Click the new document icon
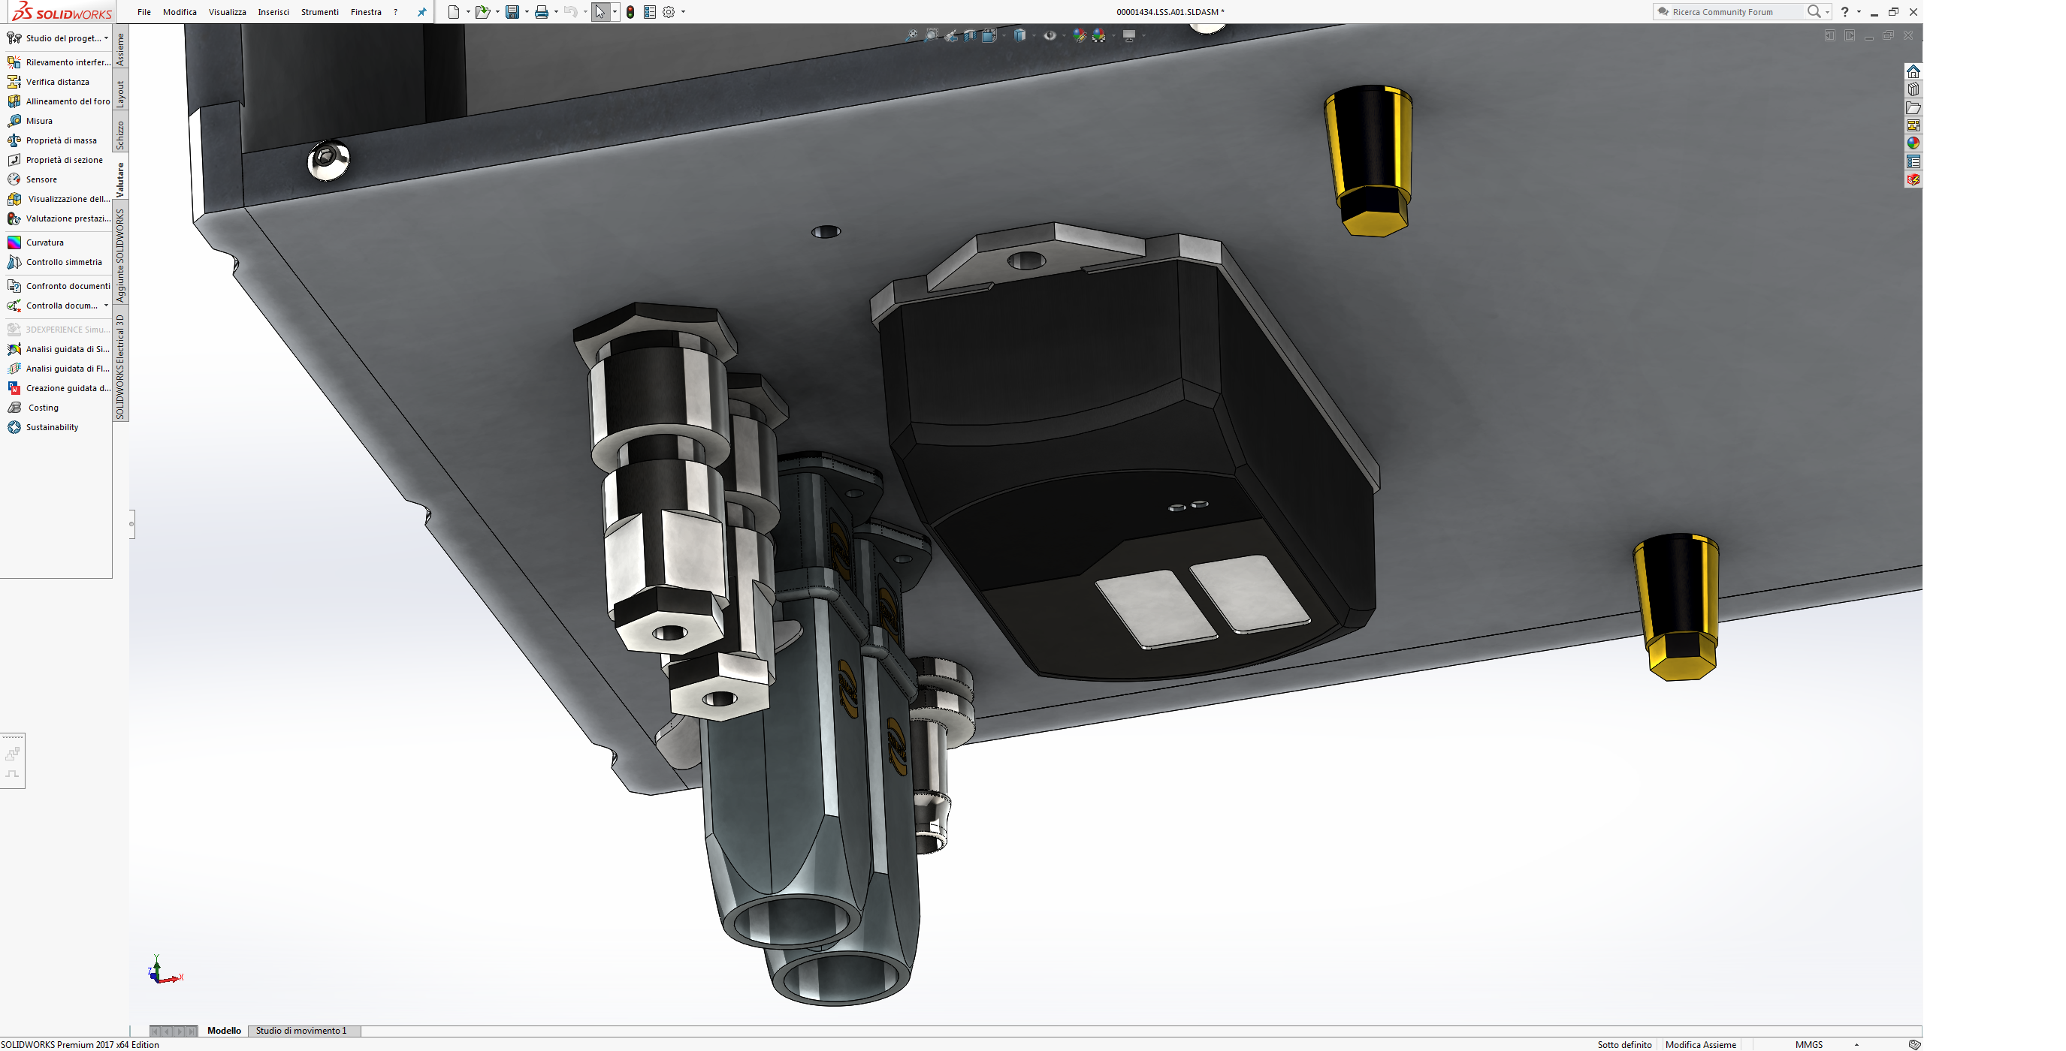The image size is (2066, 1051). (x=453, y=12)
